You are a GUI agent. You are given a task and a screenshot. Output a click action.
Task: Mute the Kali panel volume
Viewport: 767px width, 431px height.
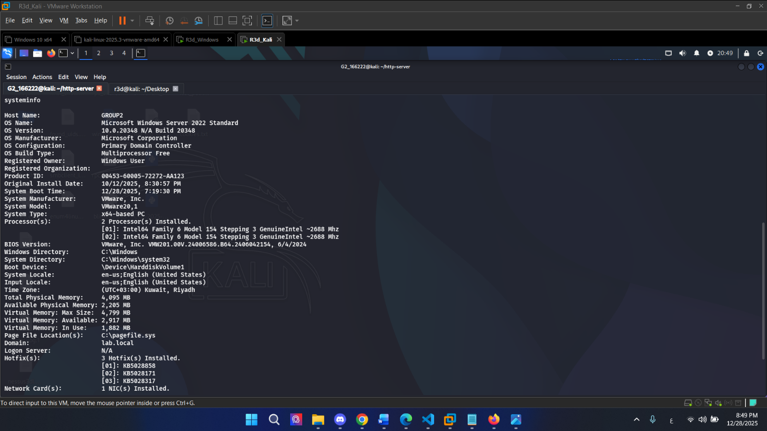(683, 53)
